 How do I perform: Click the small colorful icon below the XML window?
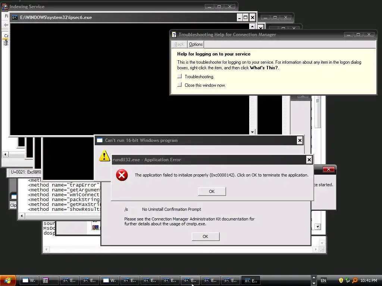[95, 228]
